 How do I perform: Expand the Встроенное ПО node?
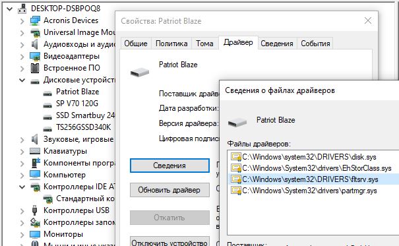point(22,68)
